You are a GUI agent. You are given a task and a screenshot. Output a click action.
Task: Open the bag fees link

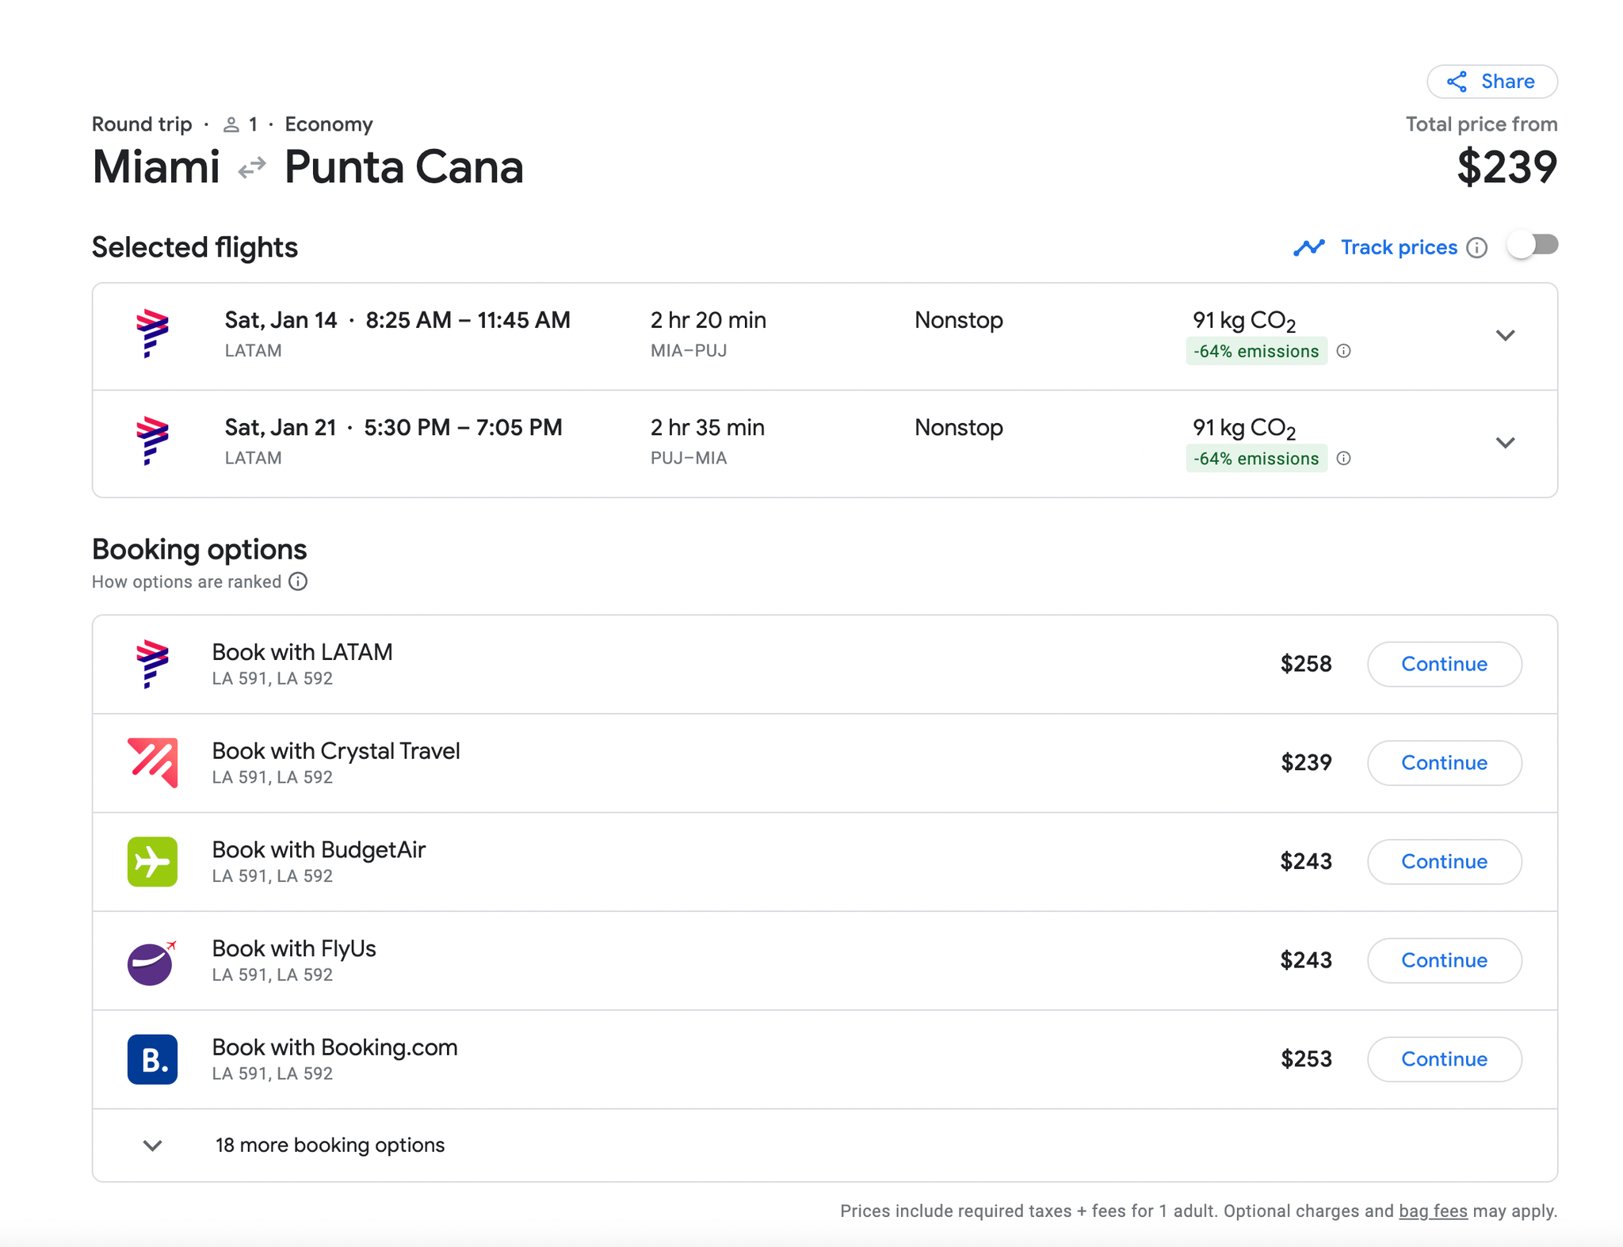[x=1431, y=1211]
